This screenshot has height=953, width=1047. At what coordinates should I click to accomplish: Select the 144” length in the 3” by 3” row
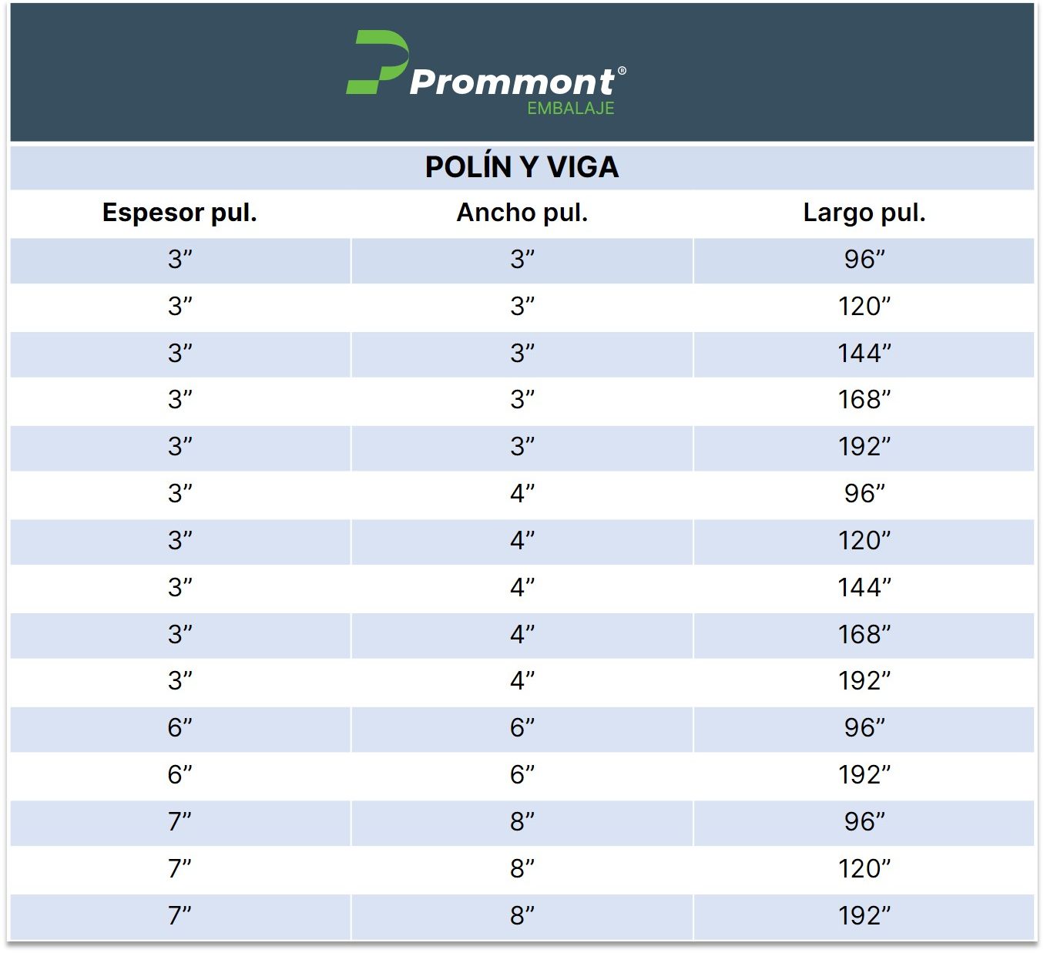click(x=864, y=354)
